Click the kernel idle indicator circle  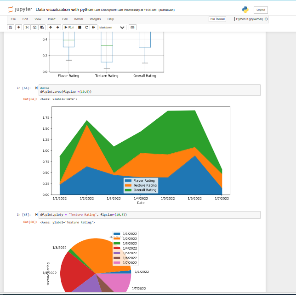coord(266,19)
